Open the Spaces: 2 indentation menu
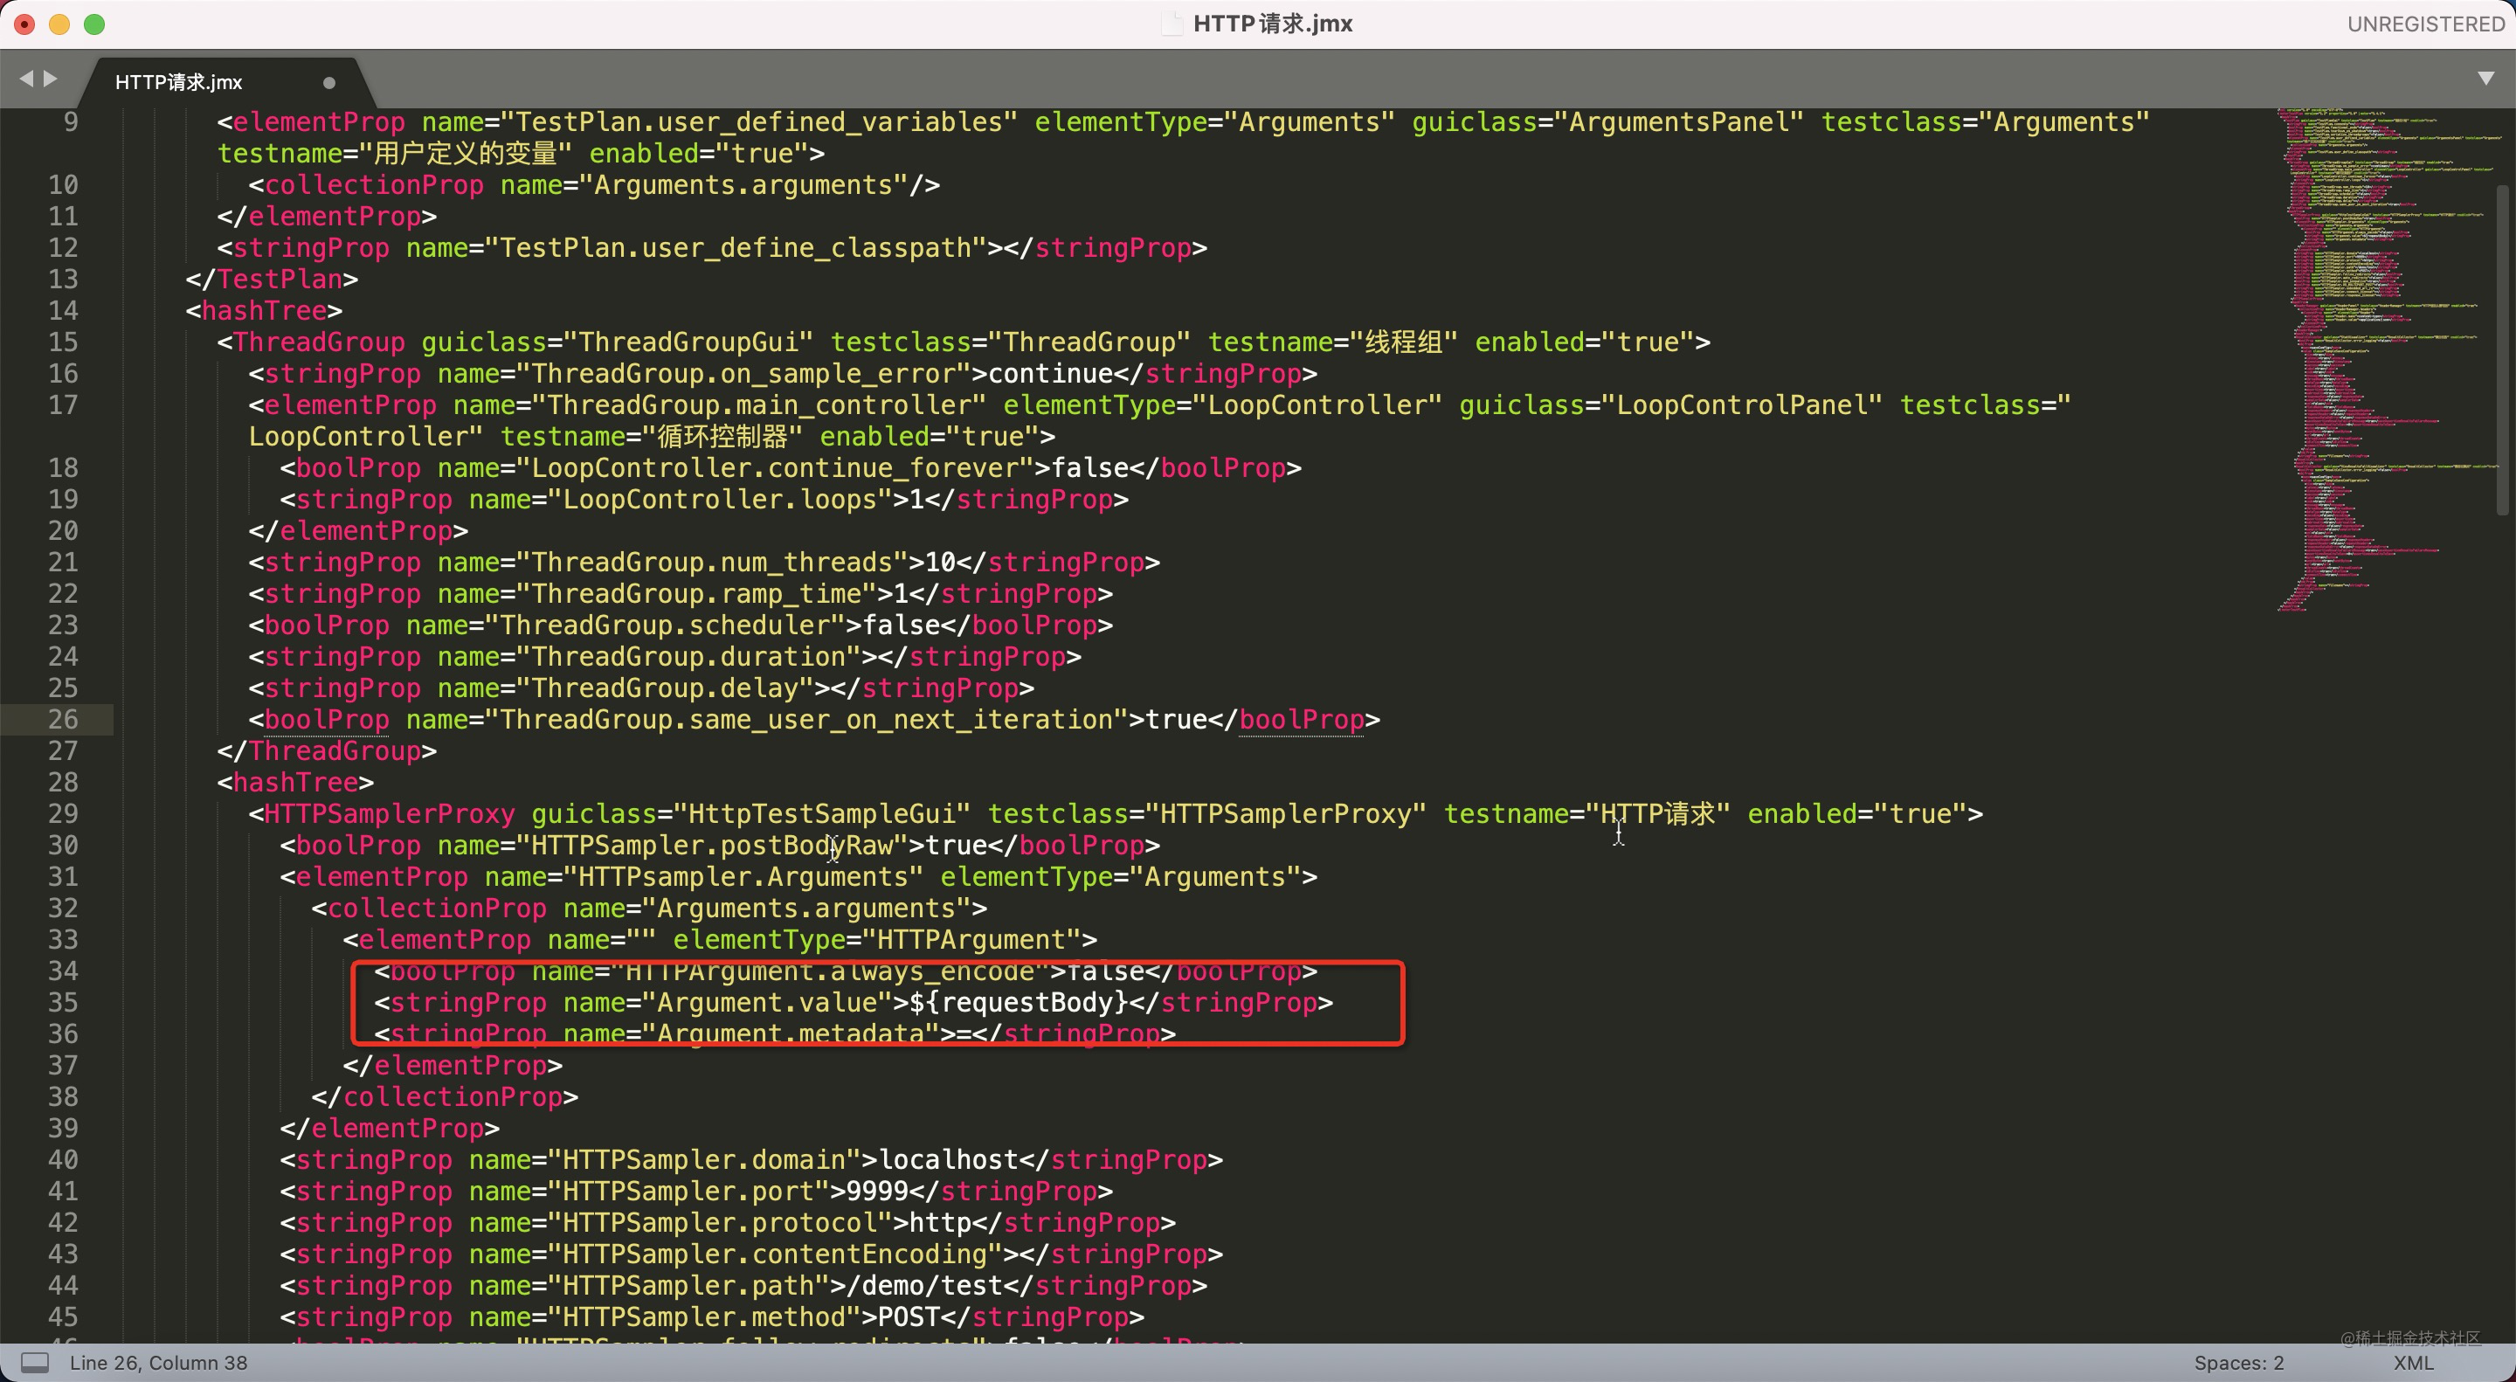 click(2238, 1363)
